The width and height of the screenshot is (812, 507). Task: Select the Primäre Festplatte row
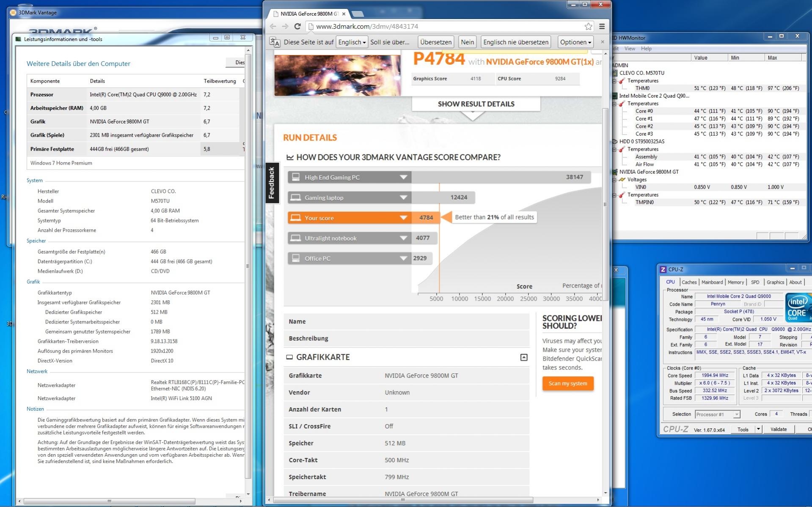[135, 149]
